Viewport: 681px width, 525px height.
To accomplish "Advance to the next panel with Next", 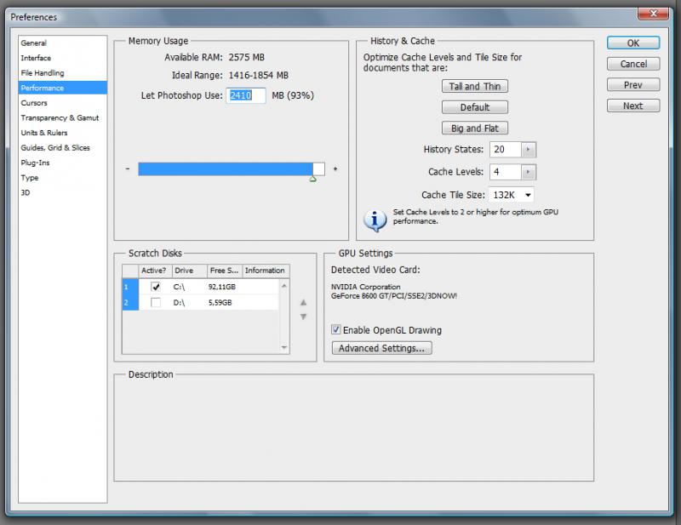I will point(633,106).
